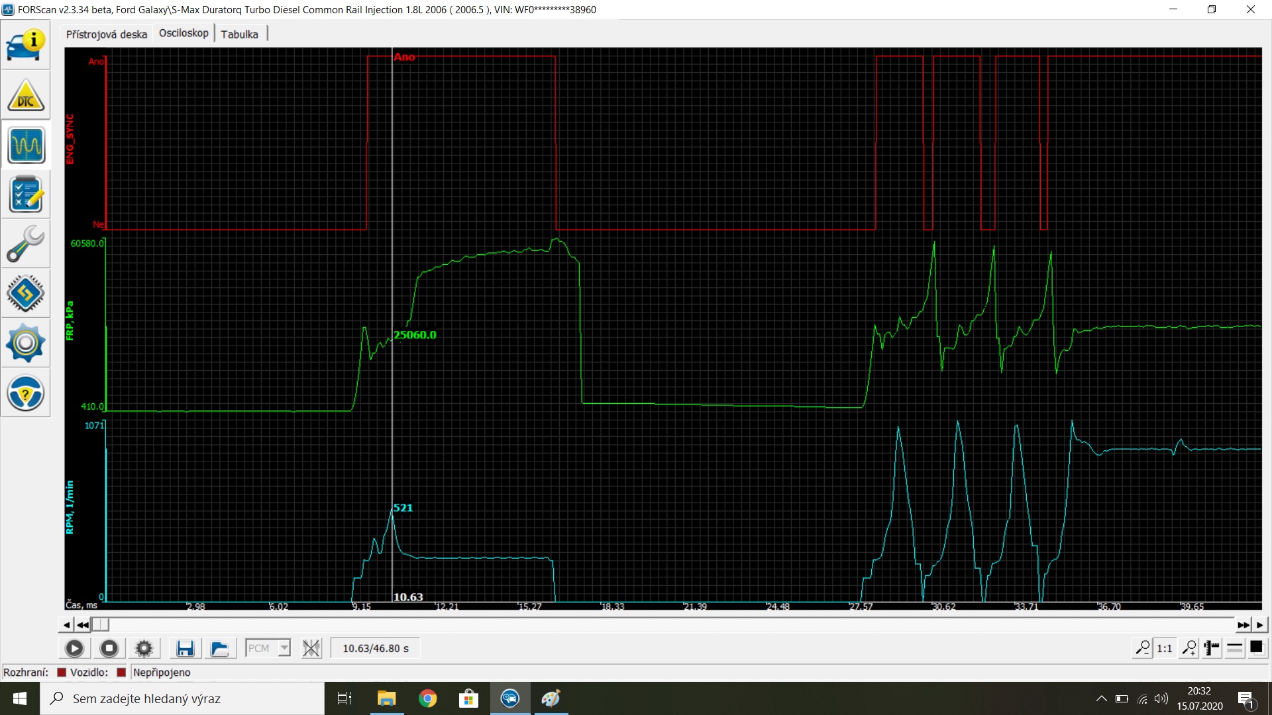Open the tests checklist sidebar icon
This screenshot has width=1272, height=715.
[26, 195]
